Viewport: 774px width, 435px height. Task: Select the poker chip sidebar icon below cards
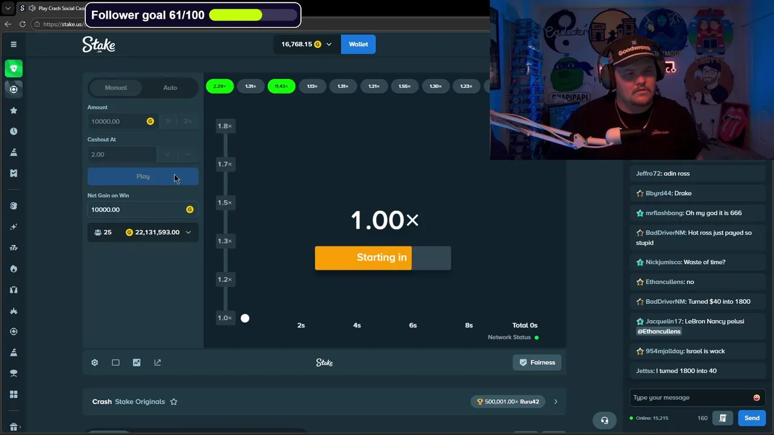(x=13, y=89)
